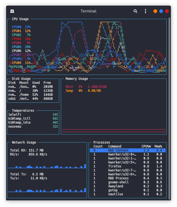
Task: Select the firefox process row
Action: [128, 166]
